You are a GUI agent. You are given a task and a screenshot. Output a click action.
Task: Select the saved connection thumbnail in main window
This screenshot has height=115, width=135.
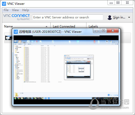click(x=9, y=38)
